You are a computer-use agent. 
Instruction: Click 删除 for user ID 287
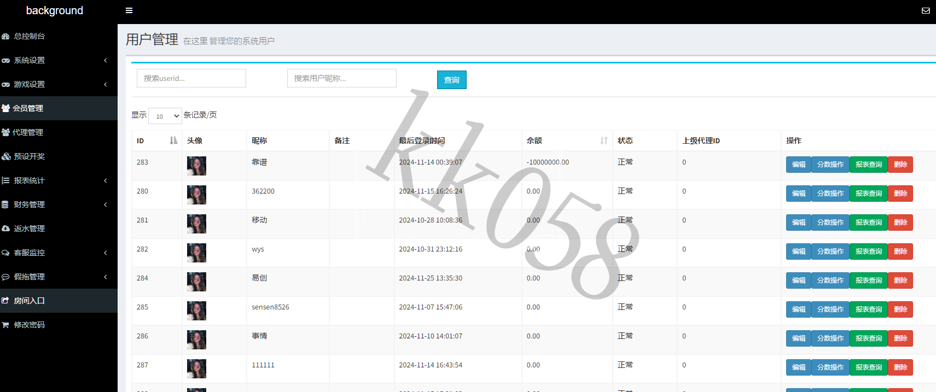click(x=900, y=367)
